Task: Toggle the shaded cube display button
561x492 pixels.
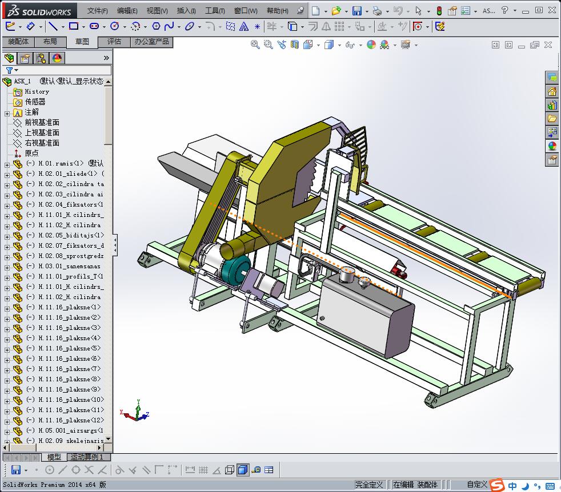Action: tap(242, 470)
